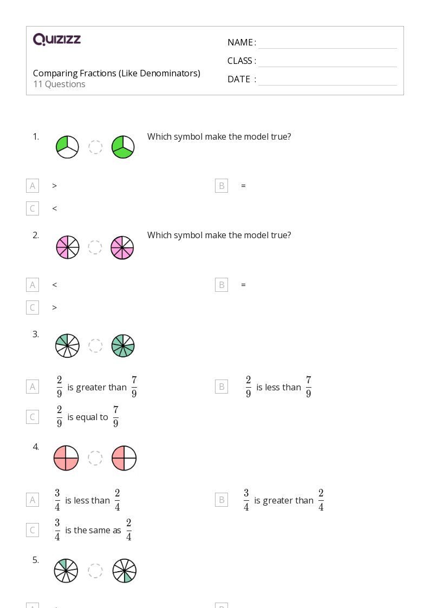Click the left ninths circle in question 5
Screen dimensions: 430x608
coord(66,571)
